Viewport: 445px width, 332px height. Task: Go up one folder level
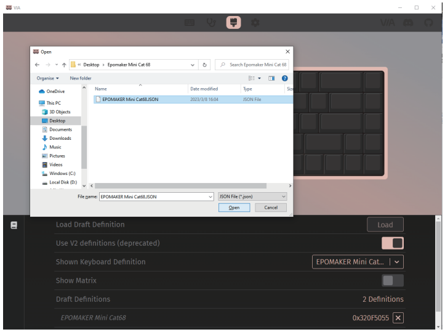[x=63, y=65]
